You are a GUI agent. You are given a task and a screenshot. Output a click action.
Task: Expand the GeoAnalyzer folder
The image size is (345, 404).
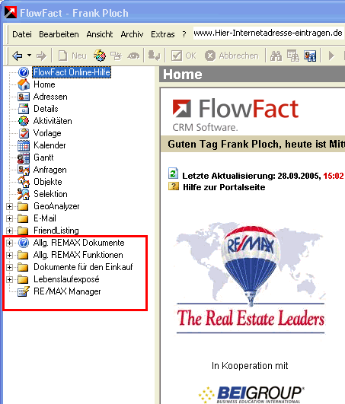point(9,206)
